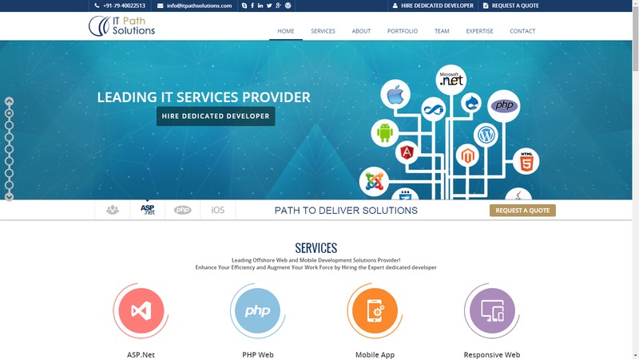Open the Twitter icon in top bar
Viewport: 639px width, 359px height.
point(269,6)
